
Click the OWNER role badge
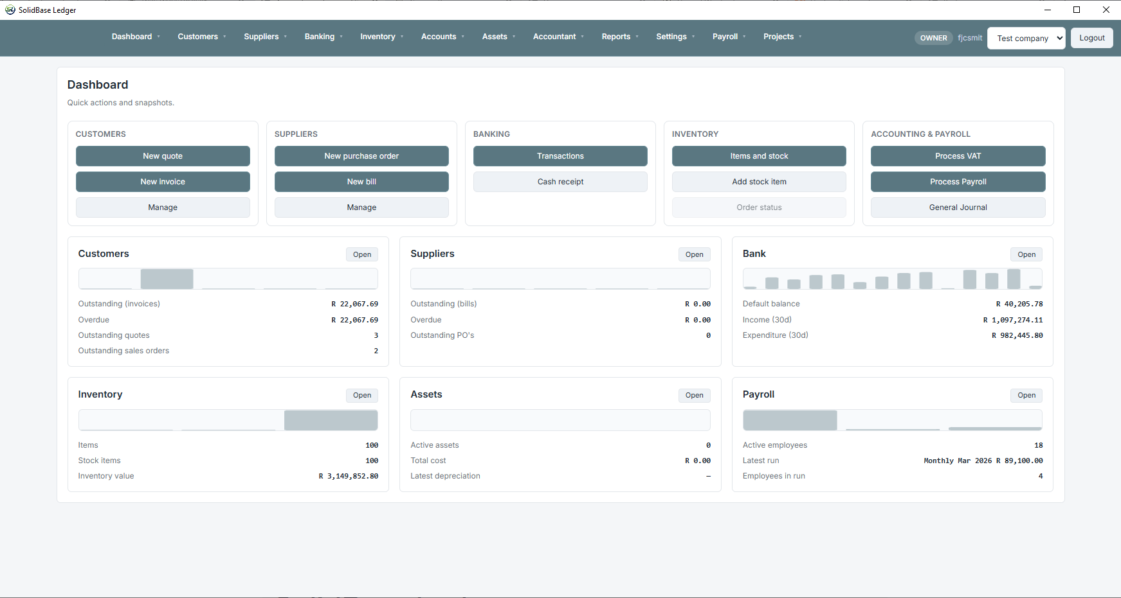(933, 38)
